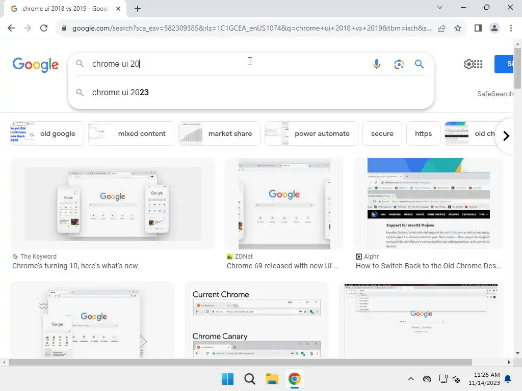Click Chrome icon in taskbar

(294, 379)
